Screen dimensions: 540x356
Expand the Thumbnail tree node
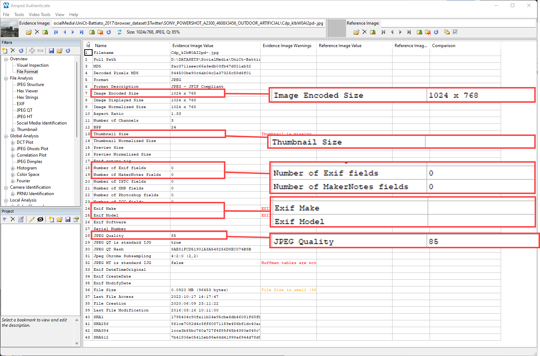click(x=13, y=129)
